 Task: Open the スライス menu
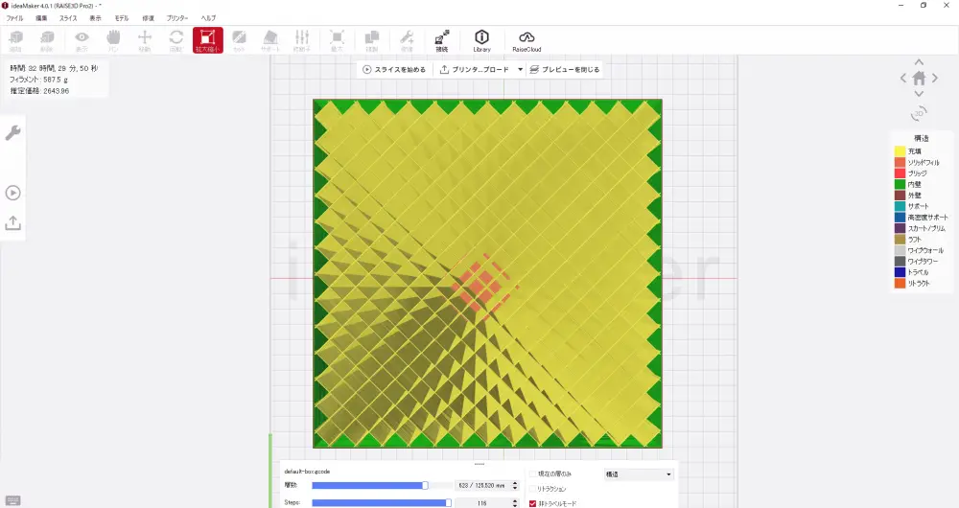click(68, 18)
